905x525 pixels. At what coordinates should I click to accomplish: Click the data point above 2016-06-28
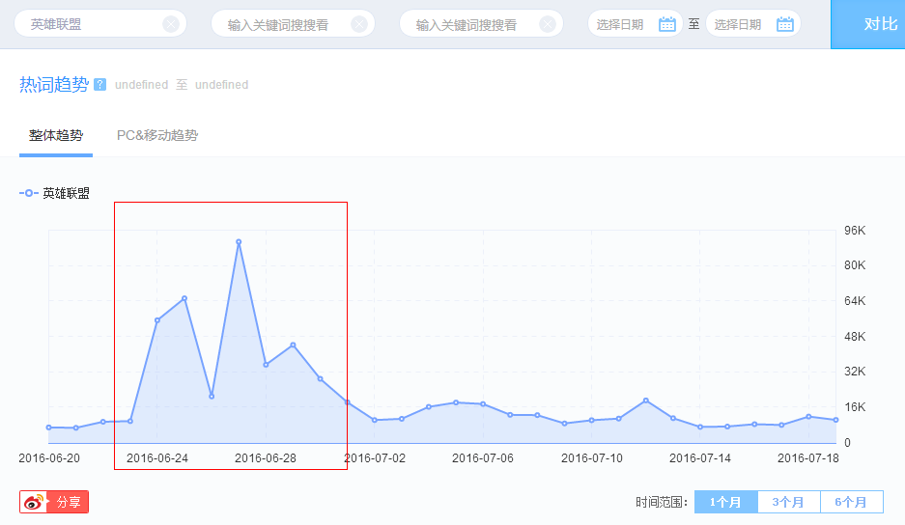coord(266,365)
